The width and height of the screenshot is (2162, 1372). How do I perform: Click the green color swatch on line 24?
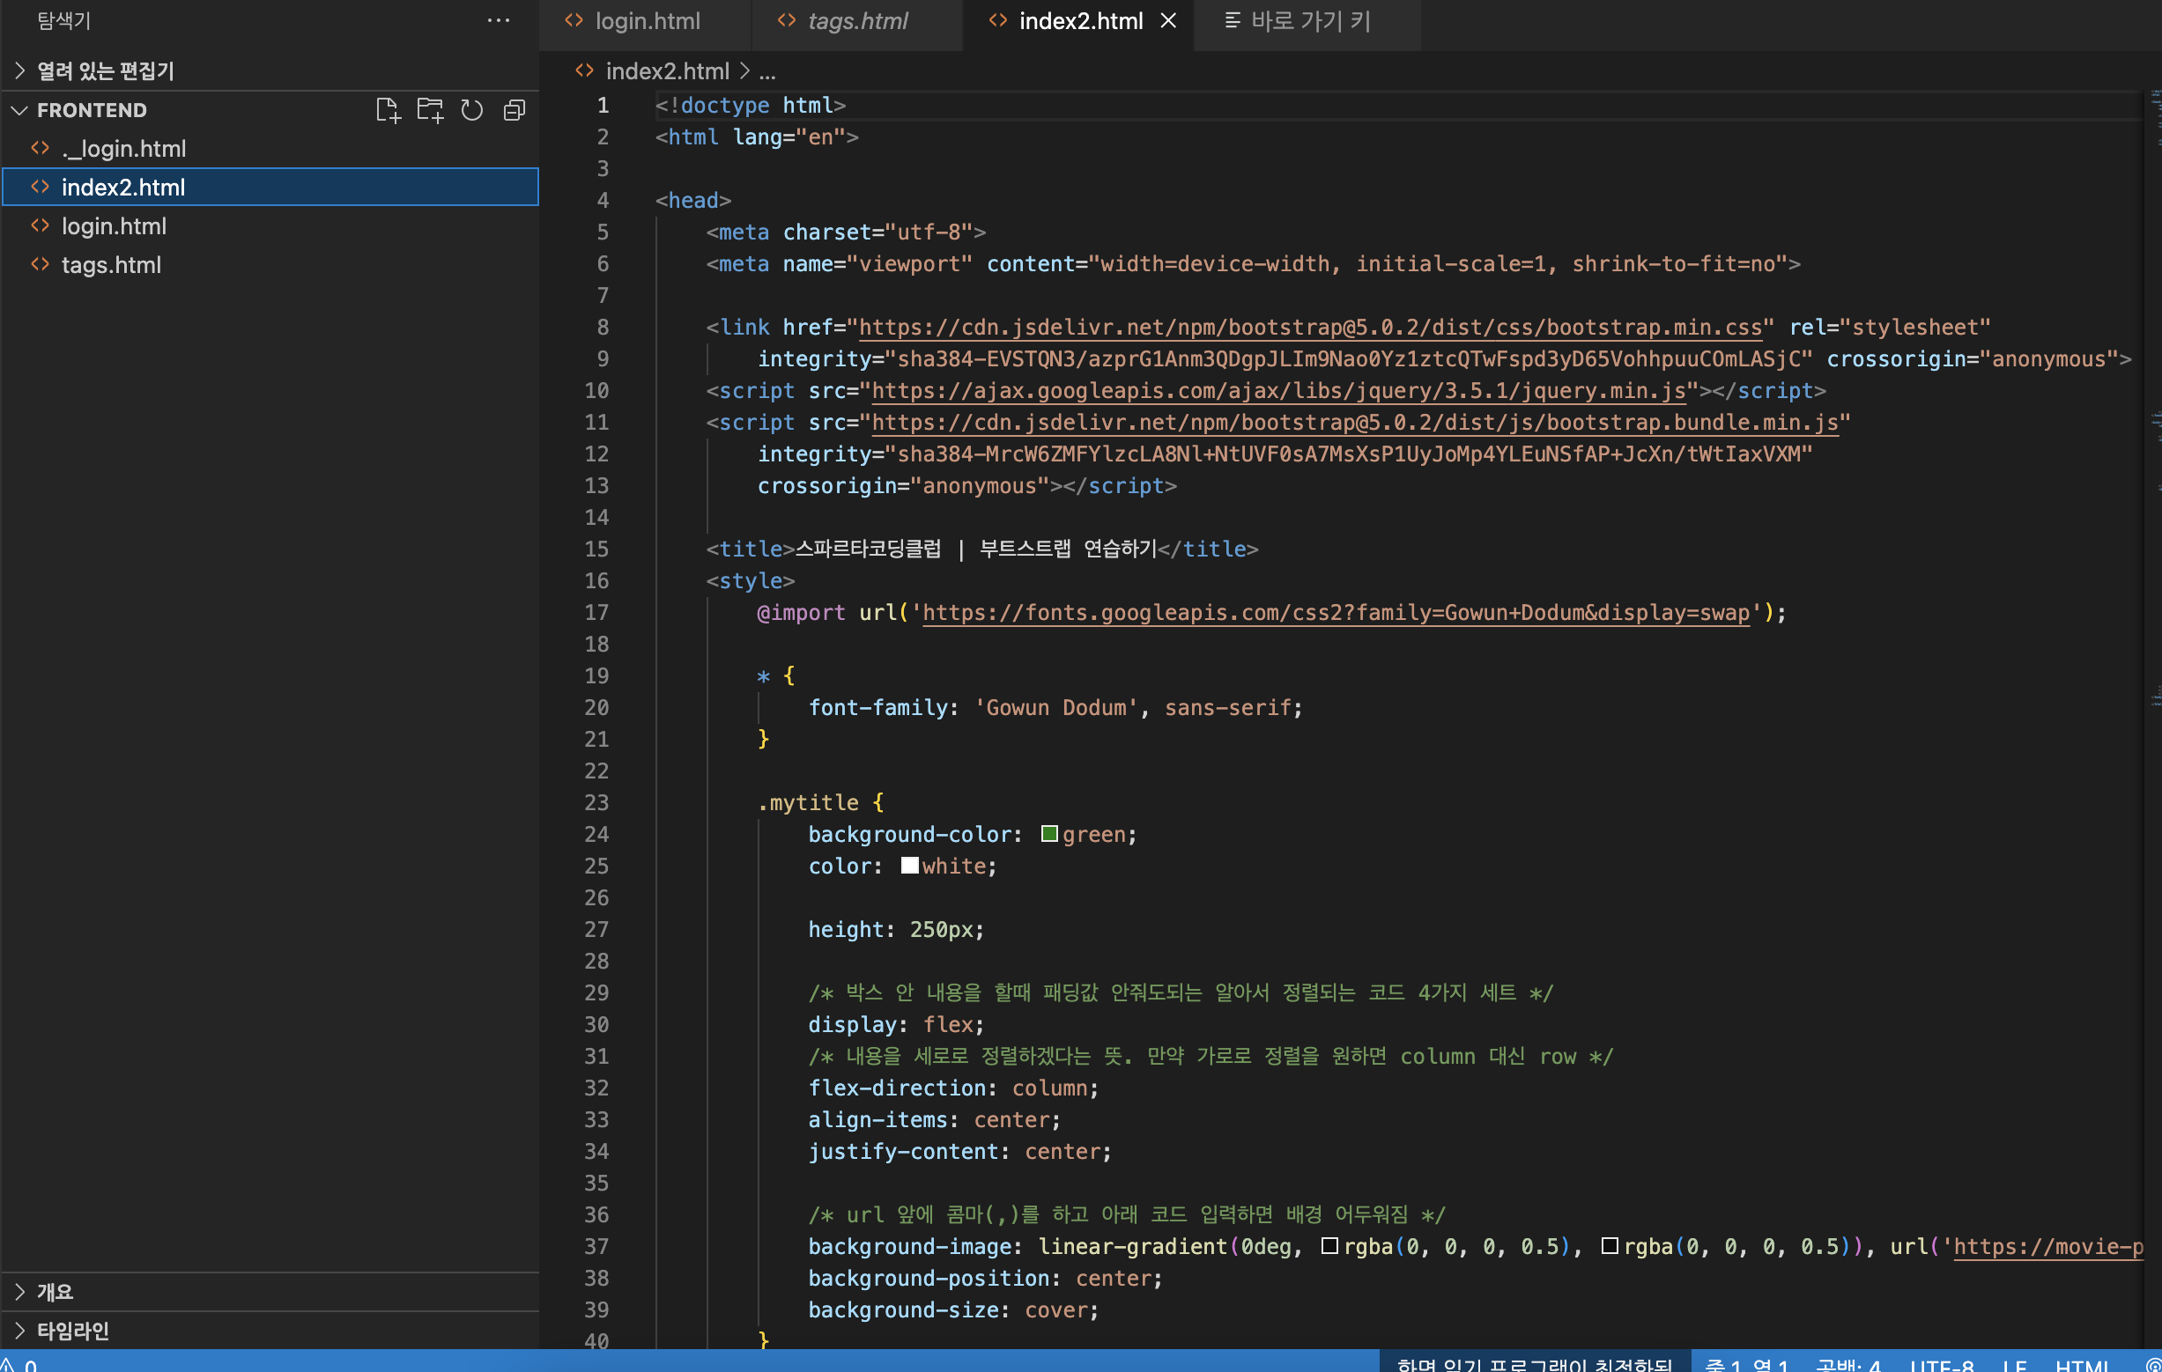pyautogui.click(x=1048, y=835)
